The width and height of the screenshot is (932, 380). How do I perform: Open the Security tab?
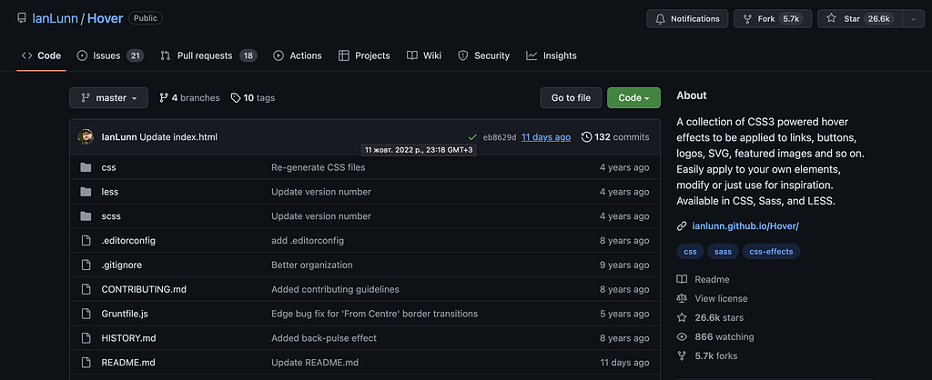click(484, 55)
